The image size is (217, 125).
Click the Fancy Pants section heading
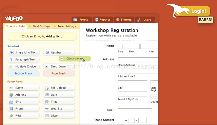click(x=15, y=81)
